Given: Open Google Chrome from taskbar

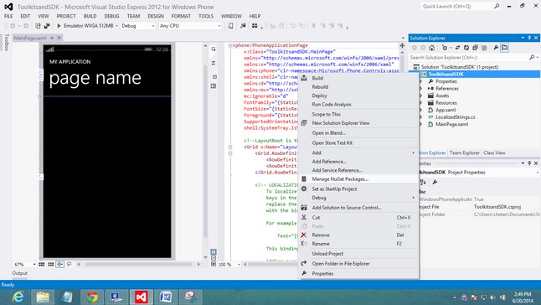Looking at the screenshot, I should click(x=92, y=297).
